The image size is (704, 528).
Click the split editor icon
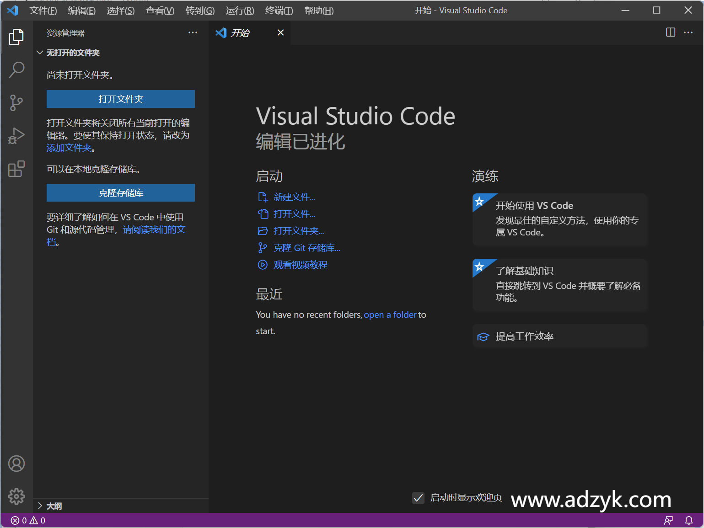671,32
